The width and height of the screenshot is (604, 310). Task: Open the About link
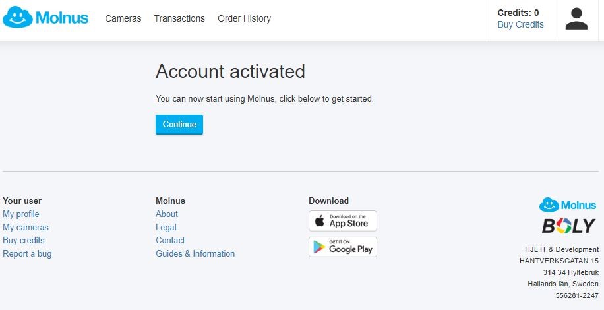167,214
